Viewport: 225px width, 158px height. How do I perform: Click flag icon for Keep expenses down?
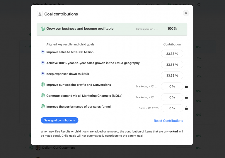(x=42, y=74)
